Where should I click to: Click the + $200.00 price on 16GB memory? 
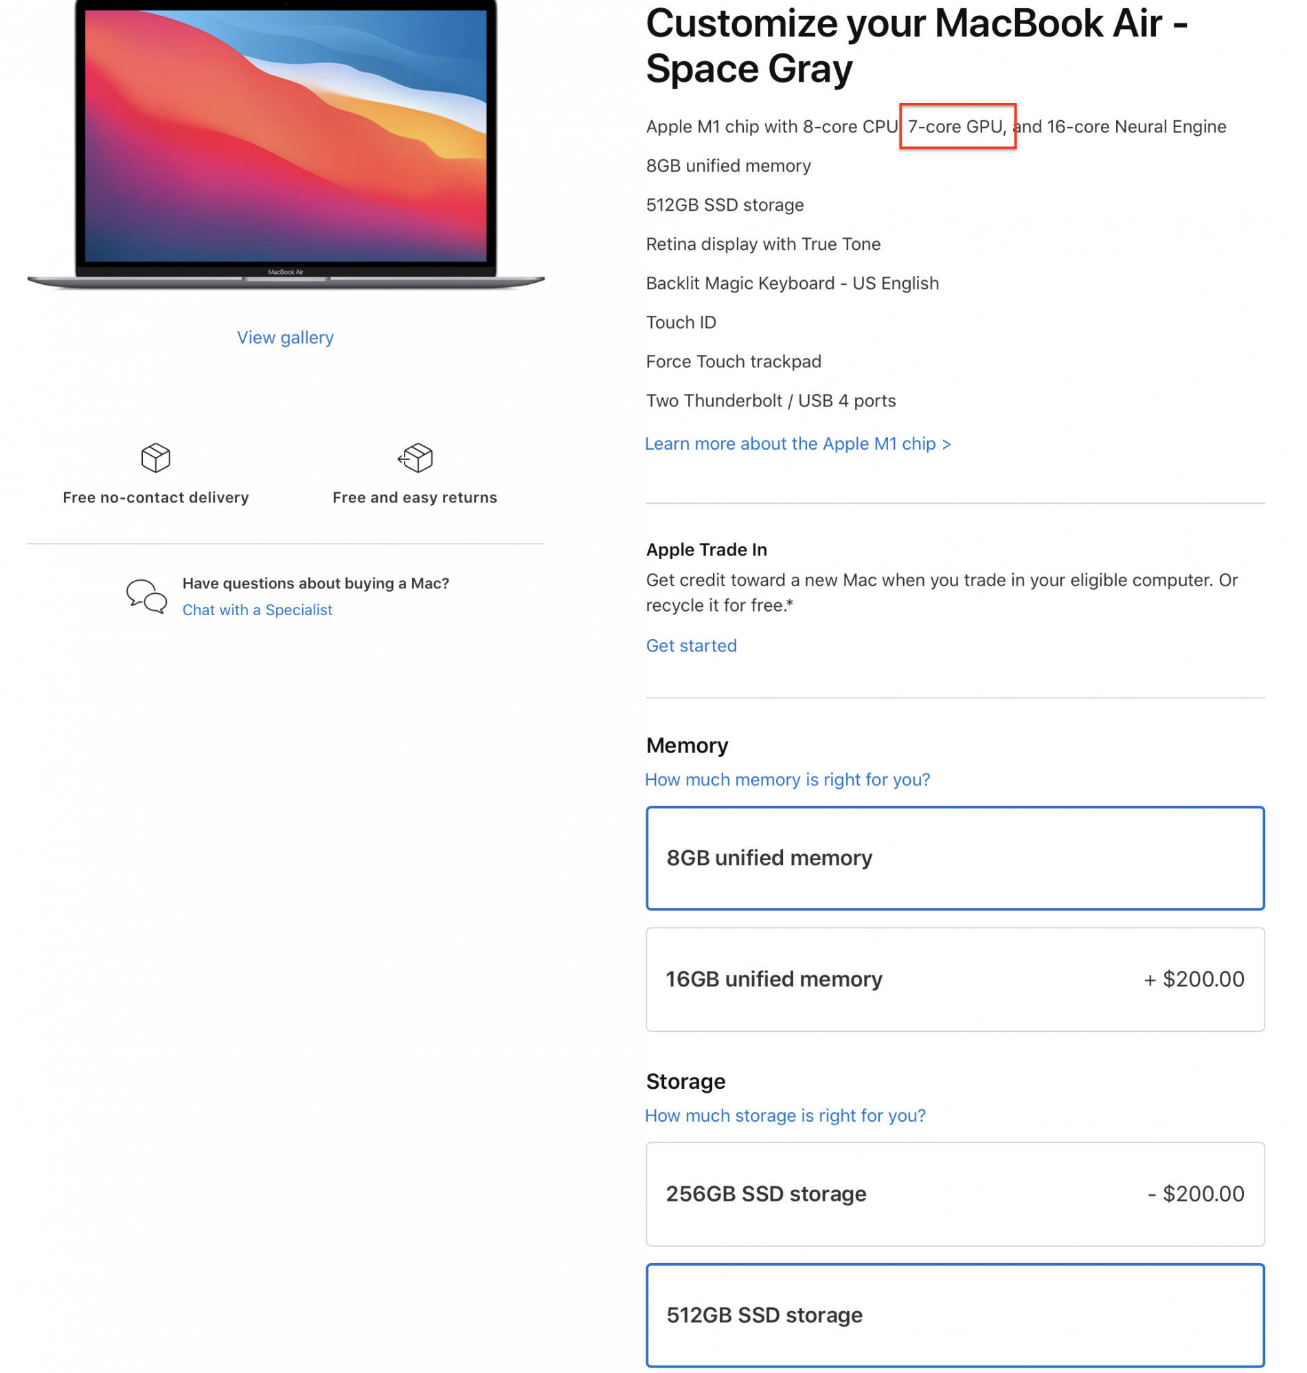(1194, 979)
